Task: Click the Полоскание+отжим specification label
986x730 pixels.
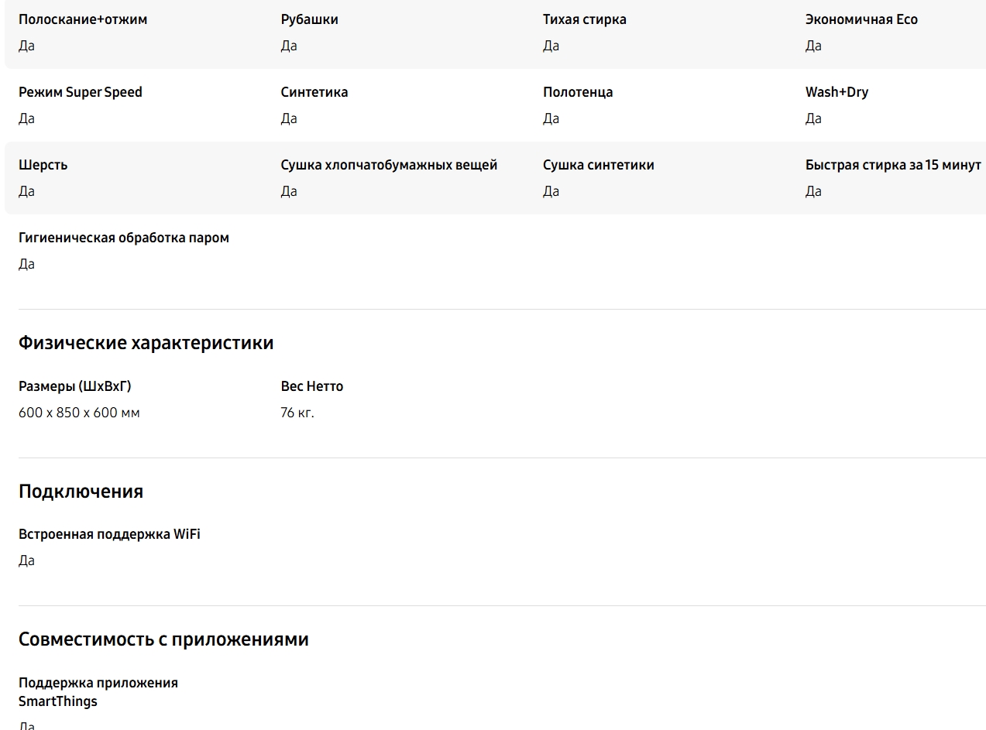Action: click(83, 19)
